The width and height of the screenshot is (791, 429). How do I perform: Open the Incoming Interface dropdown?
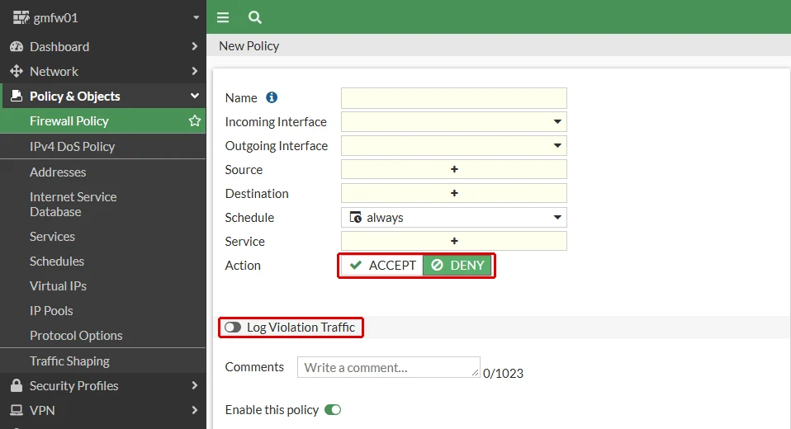pyautogui.click(x=557, y=121)
